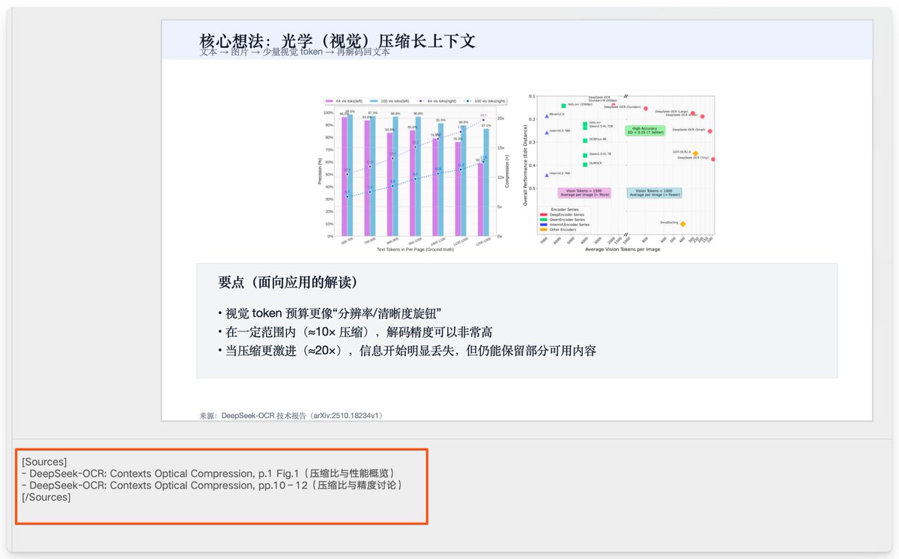Click axis label Text Tokens in Per Page
Screen dimensions: 899x559
click(414, 249)
